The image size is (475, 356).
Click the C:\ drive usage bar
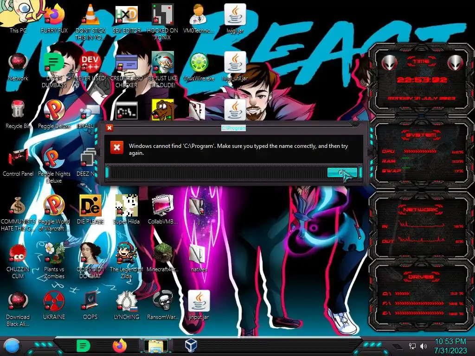point(402,293)
